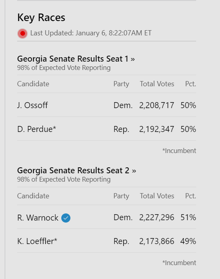The height and width of the screenshot is (279, 220).
Task: Open Georgia Senate Results Seat 2 link
Action: point(77,170)
